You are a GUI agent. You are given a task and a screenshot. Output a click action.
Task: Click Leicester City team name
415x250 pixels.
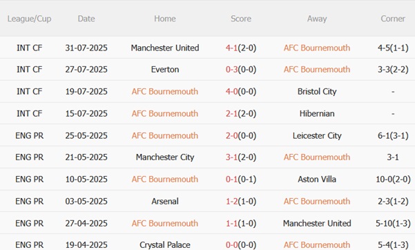point(317,135)
